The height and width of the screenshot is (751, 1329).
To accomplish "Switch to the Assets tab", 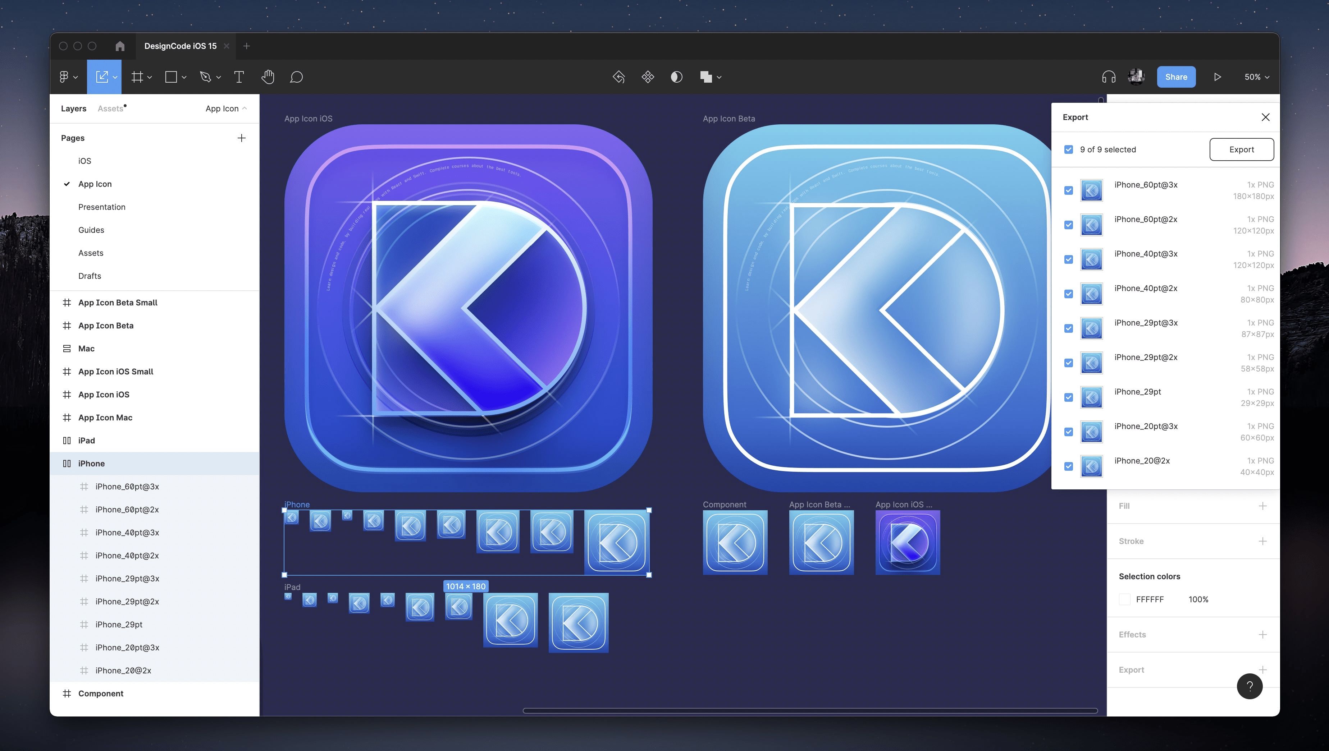I will 110,108.
